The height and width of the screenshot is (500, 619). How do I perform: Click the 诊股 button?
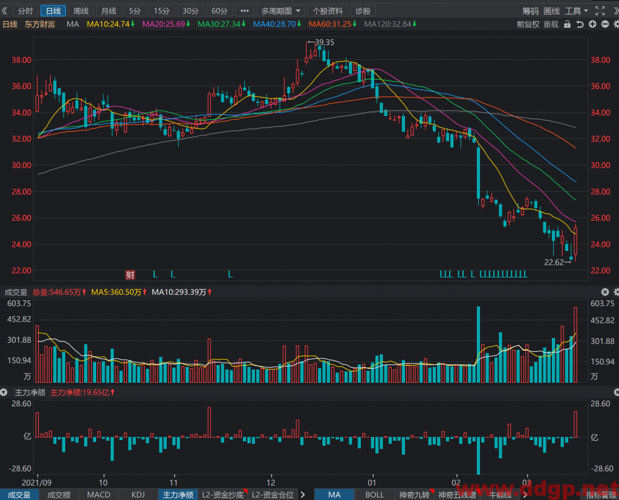click(x=363, y=11)
